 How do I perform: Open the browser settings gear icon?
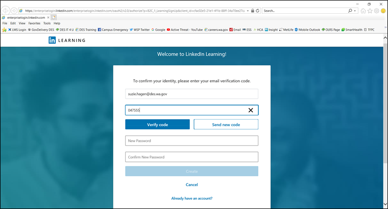click(x=376, y=11)
